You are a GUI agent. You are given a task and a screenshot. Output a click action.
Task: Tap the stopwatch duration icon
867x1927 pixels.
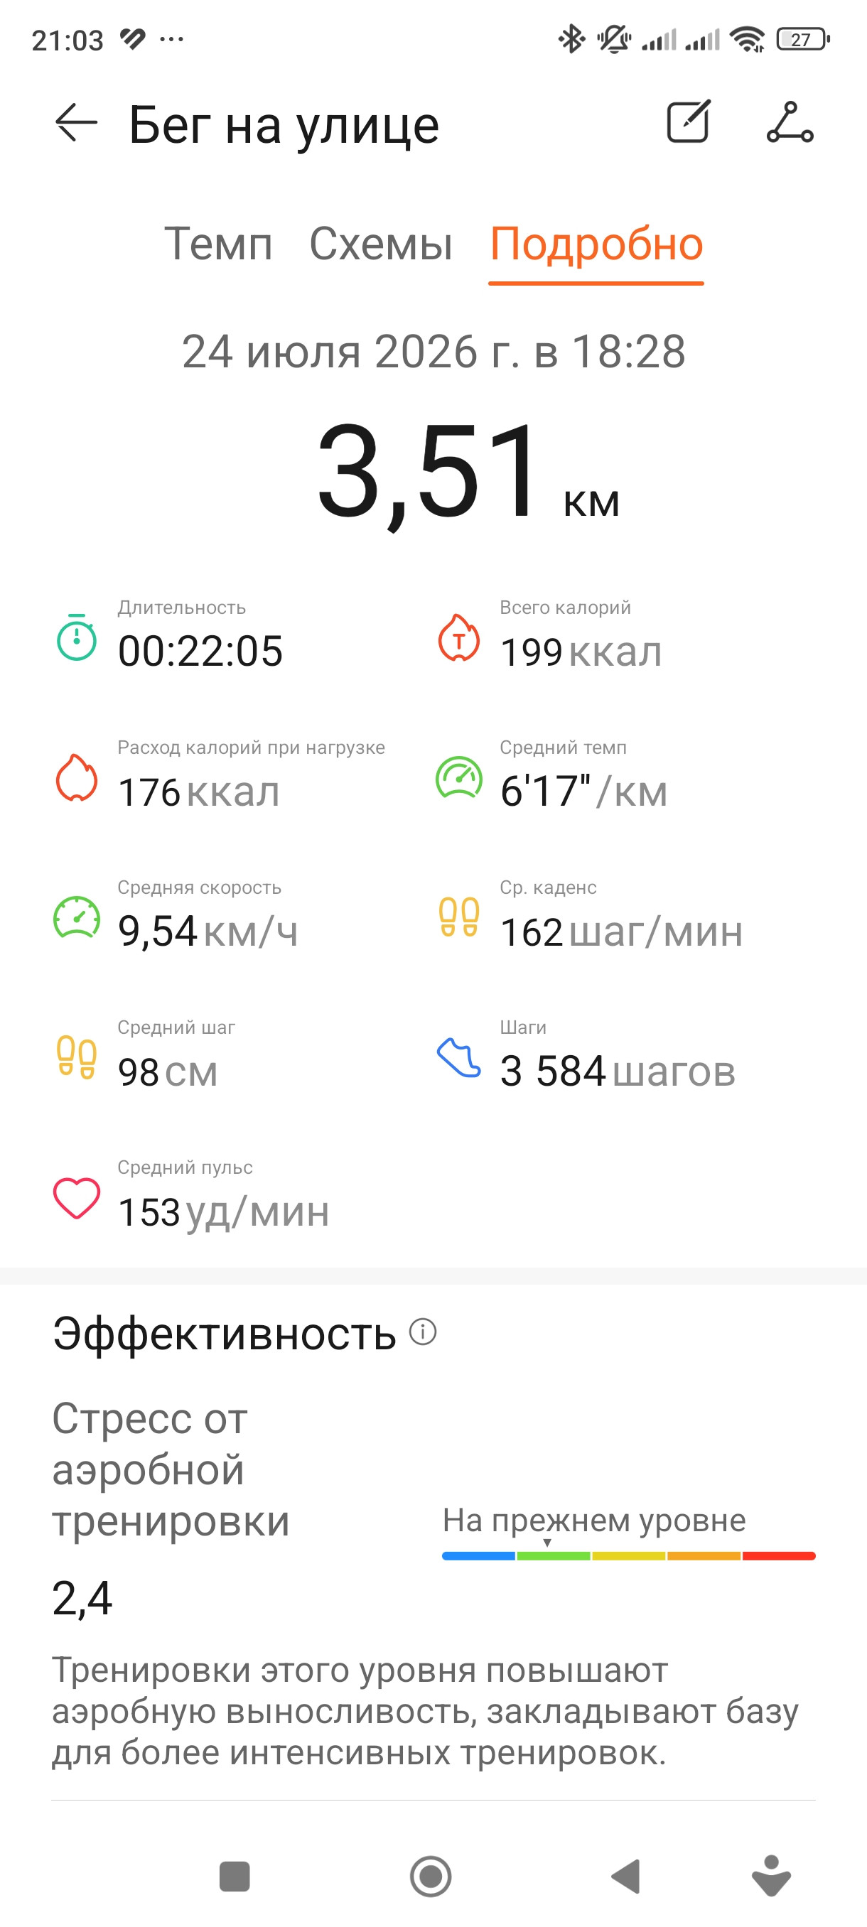[x=76, y=637]
